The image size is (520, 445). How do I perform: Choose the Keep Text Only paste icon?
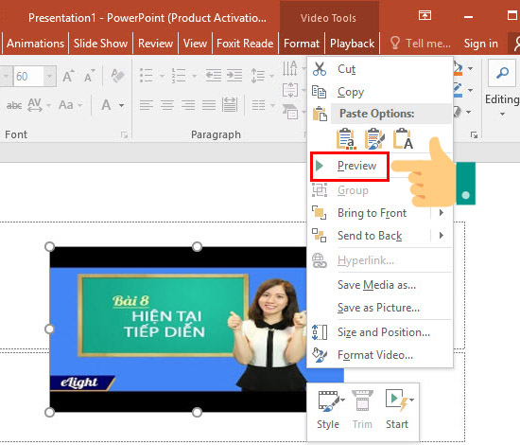click(x=403, y=139)
